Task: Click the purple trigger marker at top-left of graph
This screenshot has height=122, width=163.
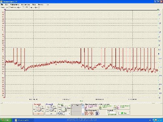Action: 5,10
